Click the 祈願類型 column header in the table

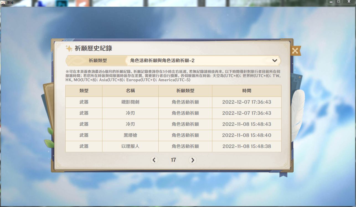(x=185, y=91)
